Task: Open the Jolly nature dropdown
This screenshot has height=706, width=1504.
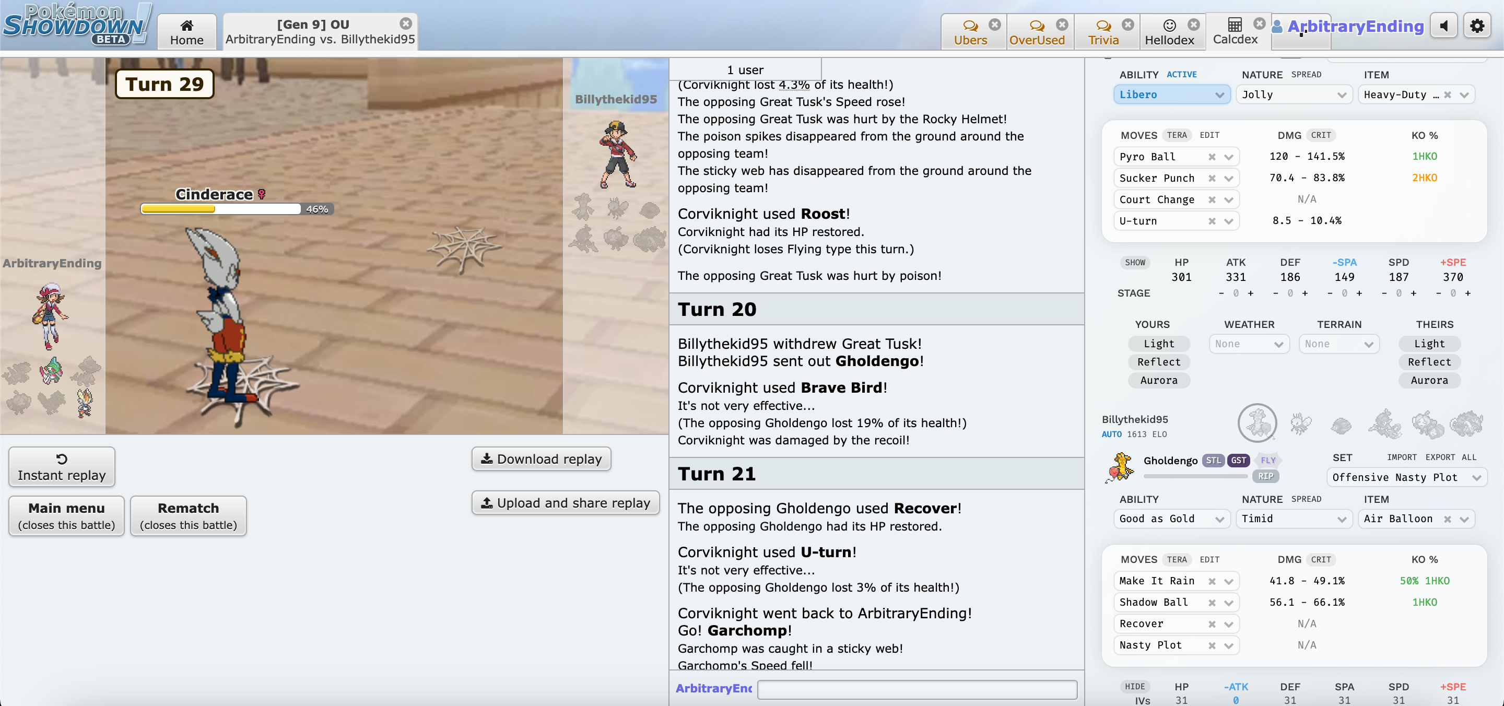Action: [1294, 95]
